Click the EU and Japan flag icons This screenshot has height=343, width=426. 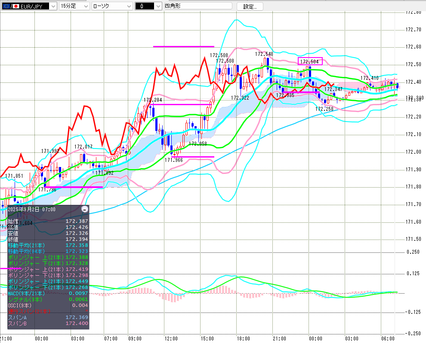pyautogui.click(x=11, y=6)
